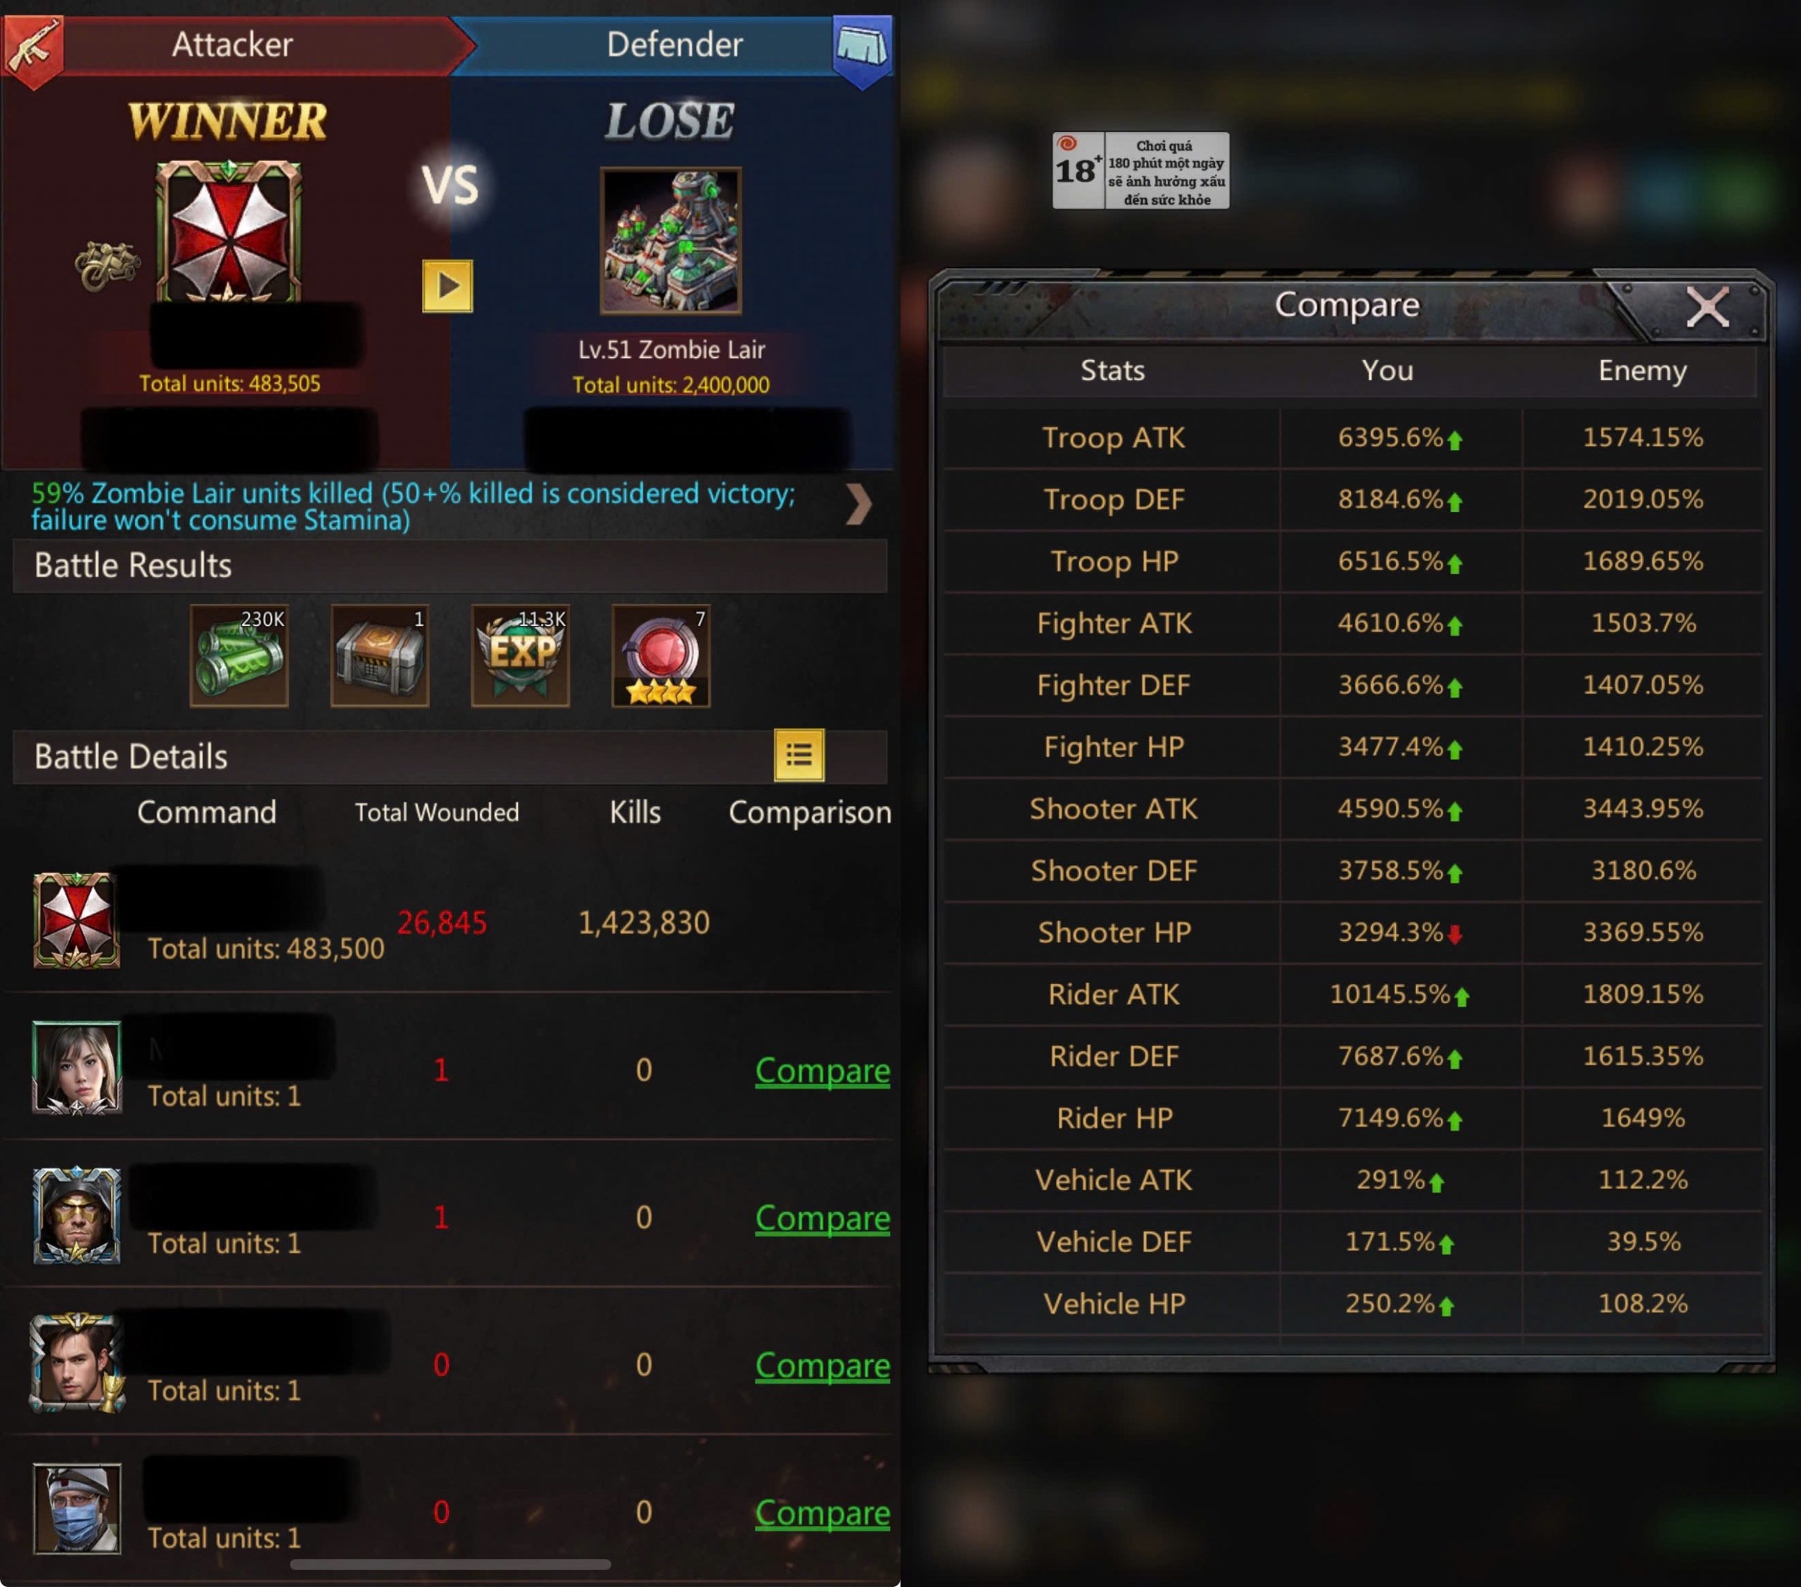
Task: Play the battle replay video
Action: (447, 285)
